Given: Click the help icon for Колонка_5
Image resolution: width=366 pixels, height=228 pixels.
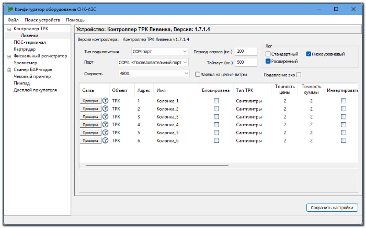Looking at the screenshot, I should 106,133.
